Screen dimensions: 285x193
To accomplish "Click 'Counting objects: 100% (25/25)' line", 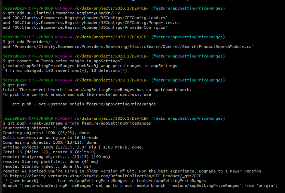I will [47, 133].
